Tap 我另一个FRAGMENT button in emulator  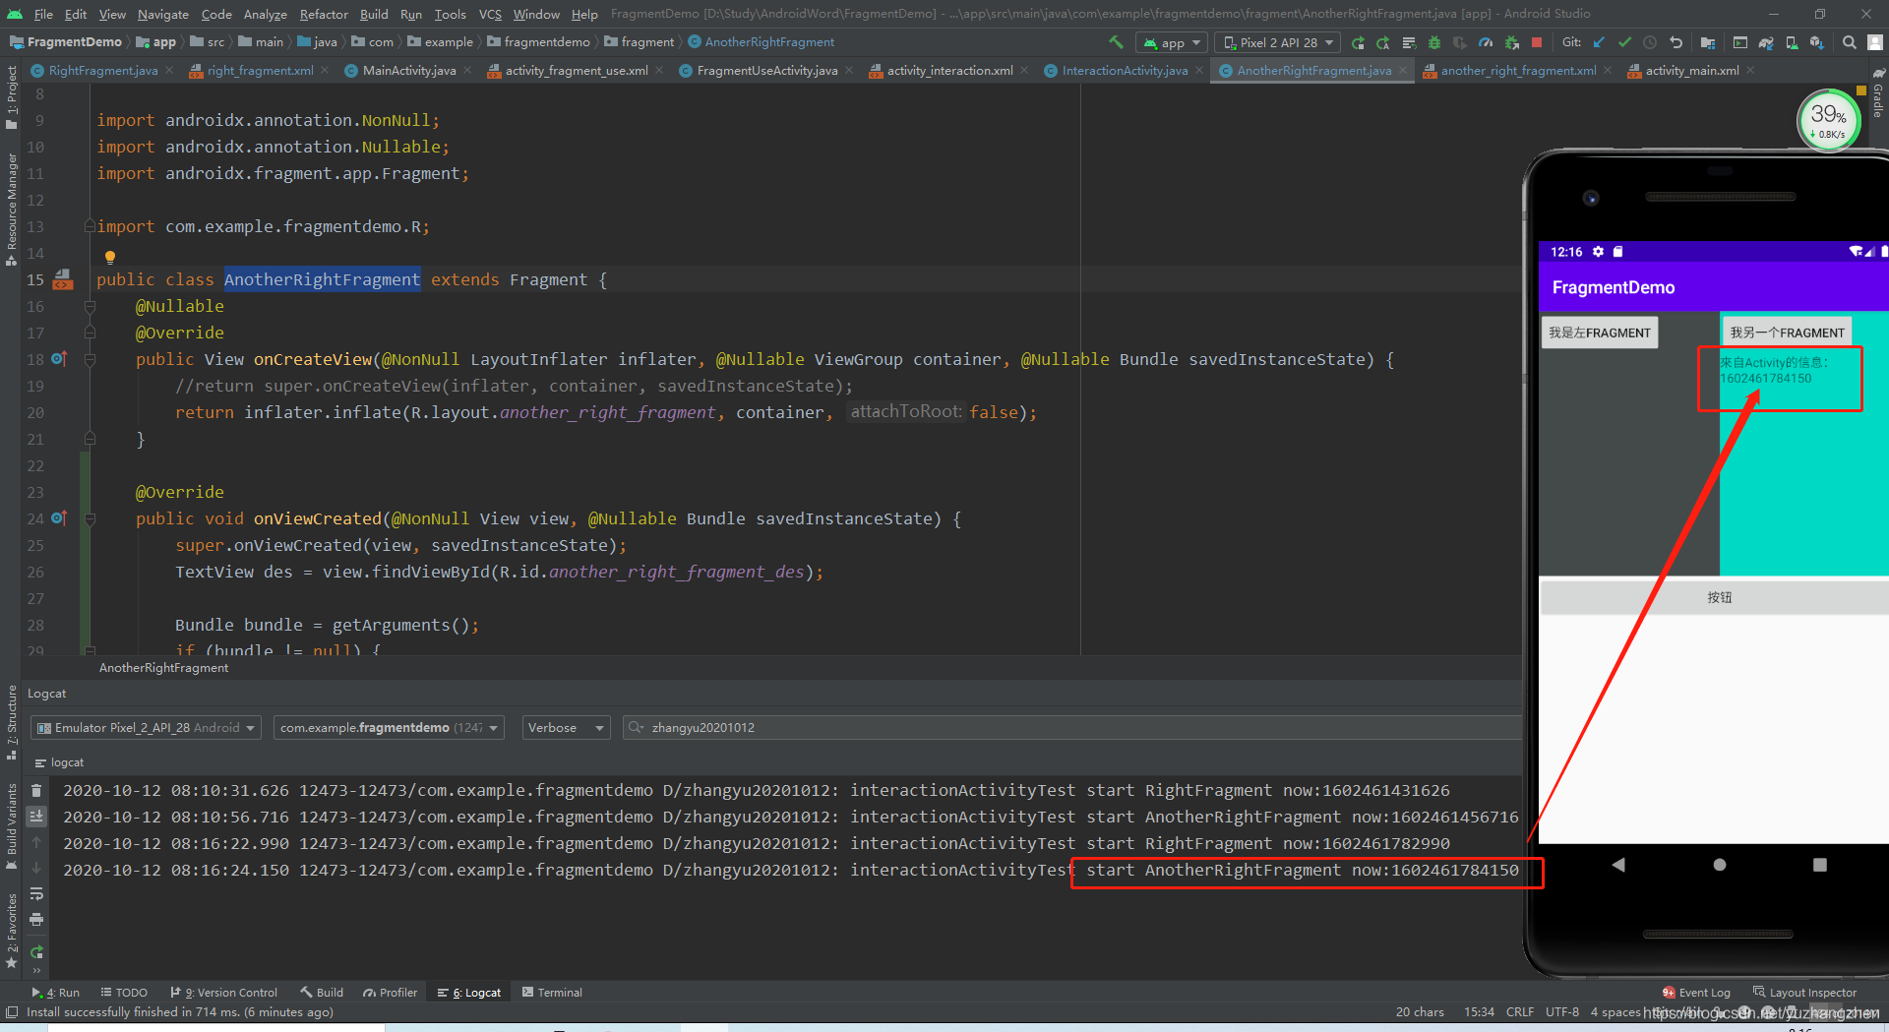coord(1787,333)
